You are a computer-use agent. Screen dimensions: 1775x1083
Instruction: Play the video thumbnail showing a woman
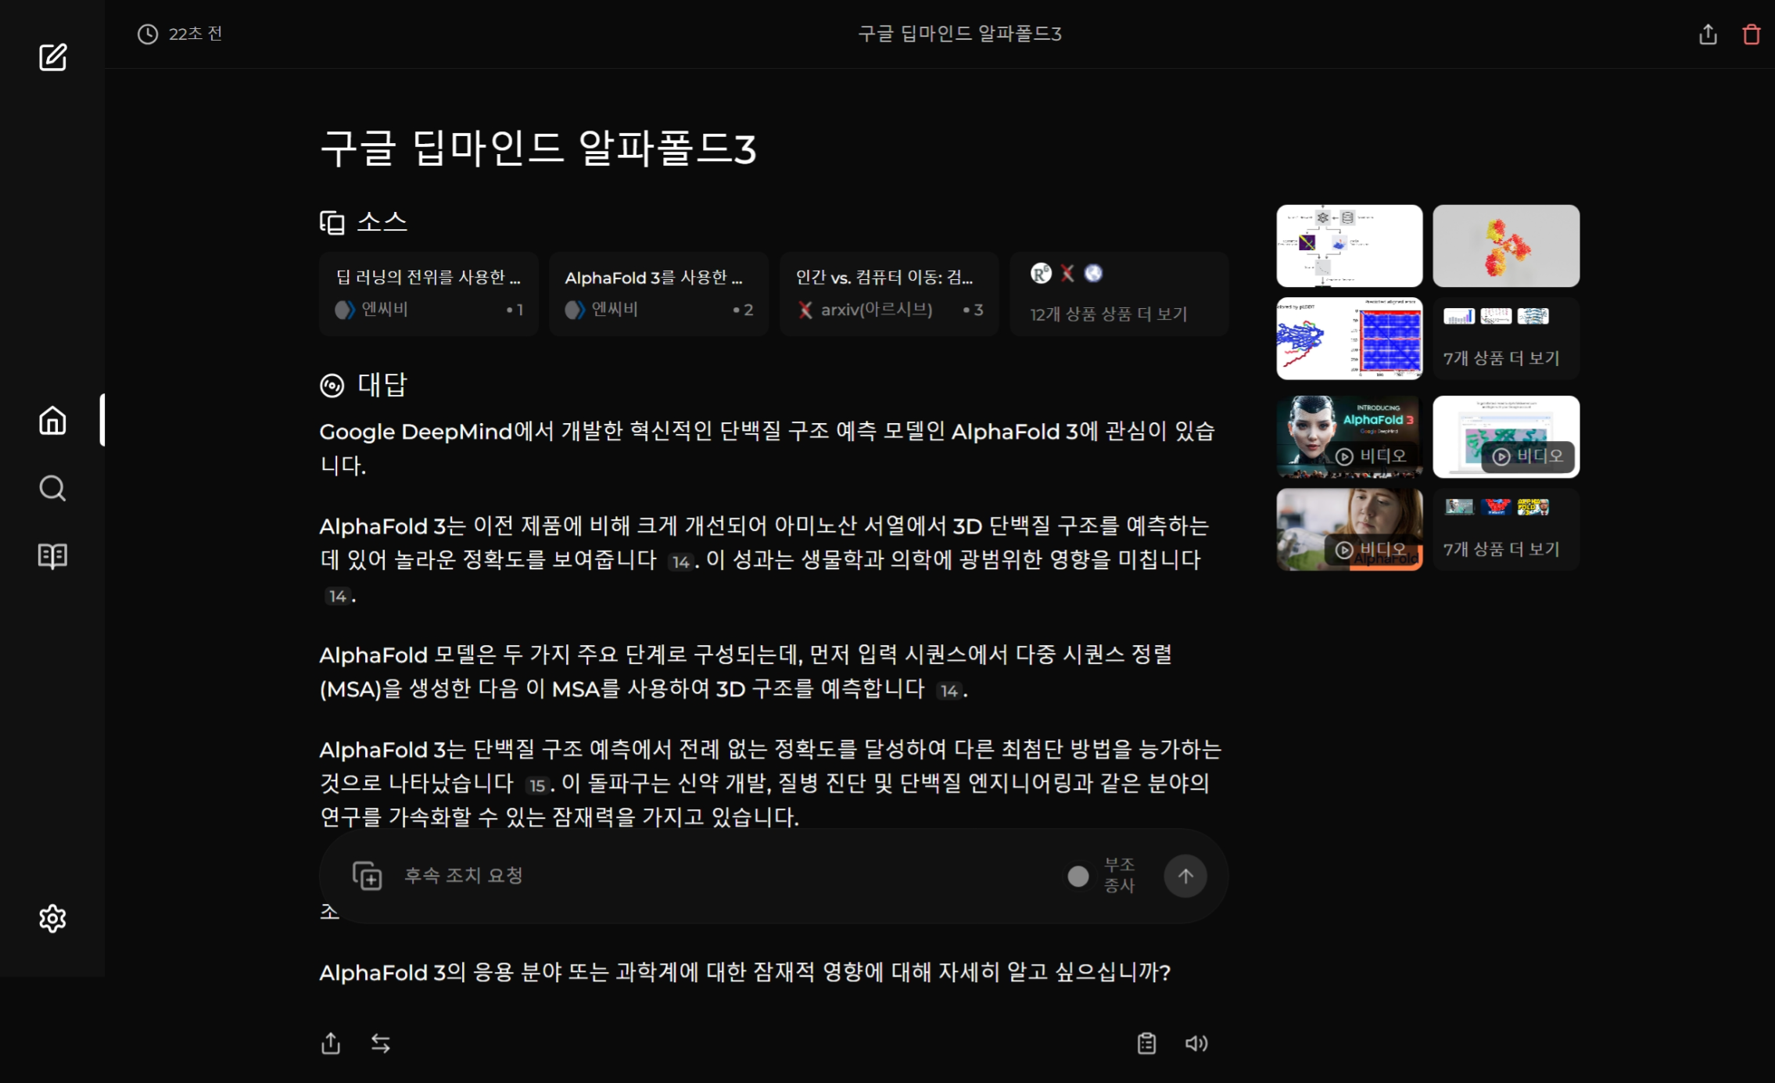tap(1350, 529)
